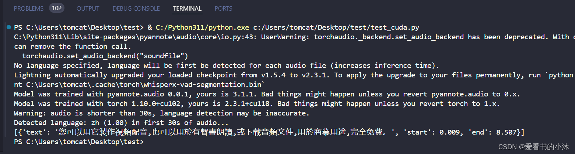
Task: Click the empty final PS prompt line
Action: click(80, 142)
